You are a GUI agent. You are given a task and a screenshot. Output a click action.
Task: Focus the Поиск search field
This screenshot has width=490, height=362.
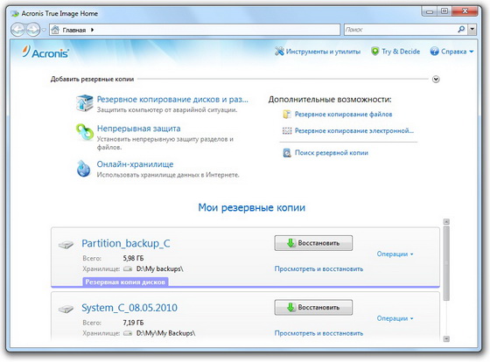tap(400, 30)
